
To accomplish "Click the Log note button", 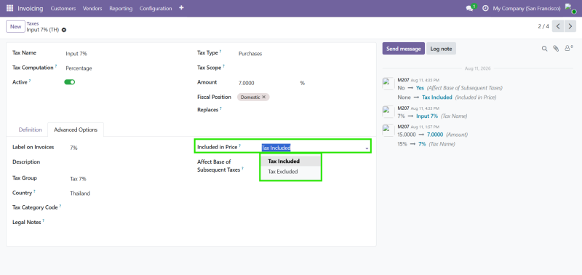I will [x=441, y=49].
